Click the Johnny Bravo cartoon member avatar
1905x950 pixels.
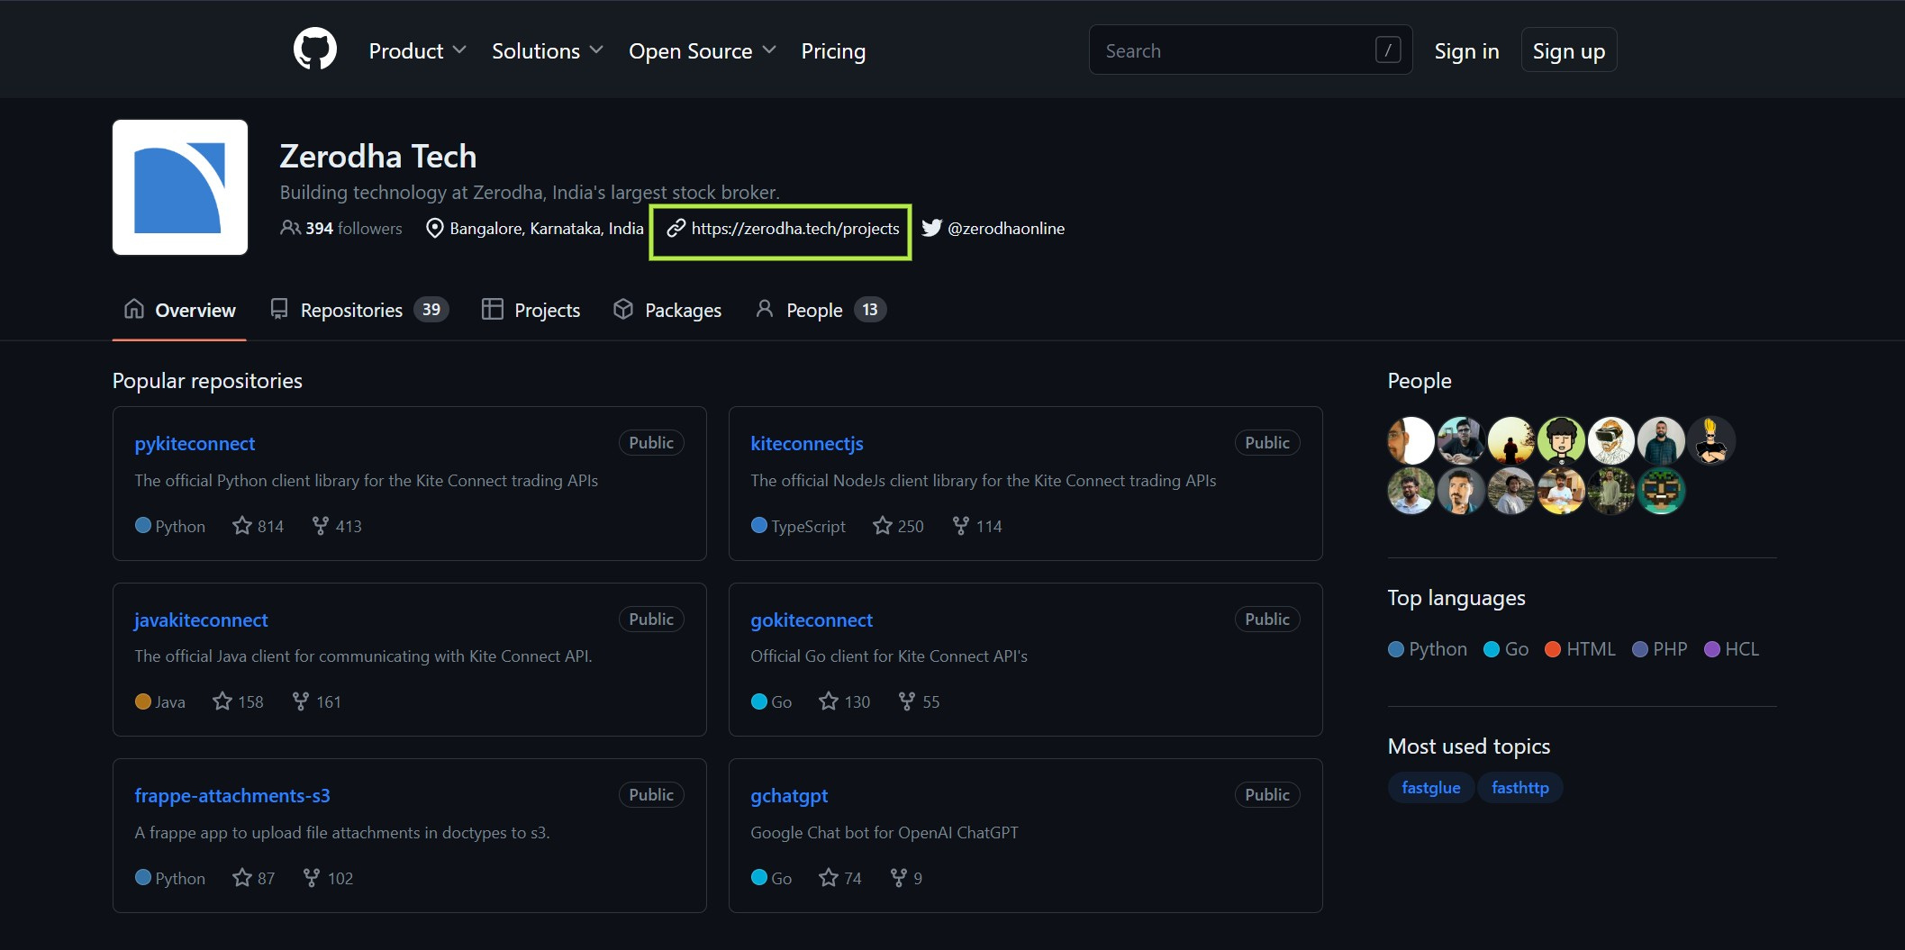pos(1710,440)
